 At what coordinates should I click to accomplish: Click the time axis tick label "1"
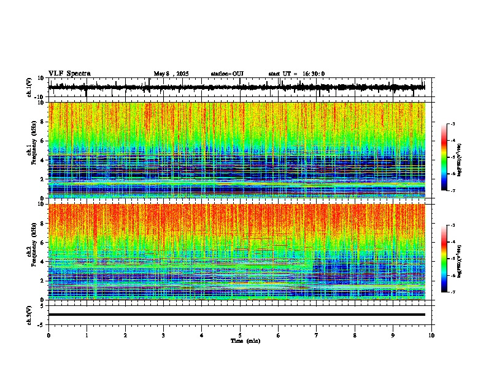click(x=87, y=335)
